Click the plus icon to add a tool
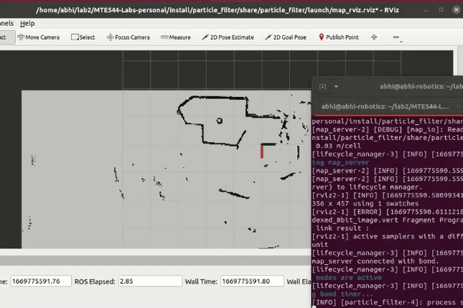 [374, 37]
